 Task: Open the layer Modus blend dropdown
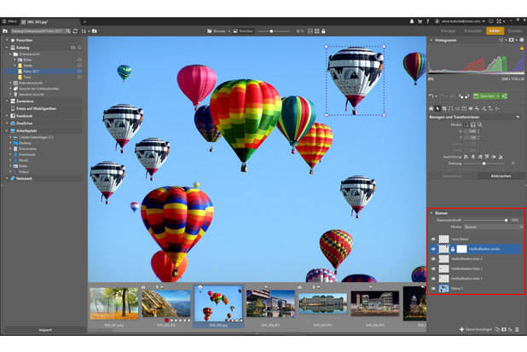tap(492, 227)
